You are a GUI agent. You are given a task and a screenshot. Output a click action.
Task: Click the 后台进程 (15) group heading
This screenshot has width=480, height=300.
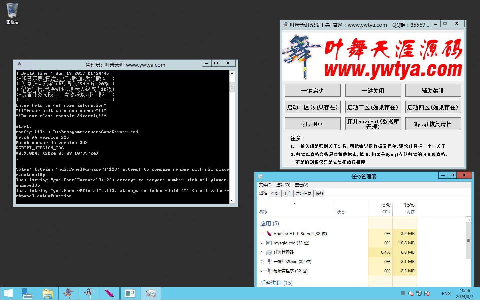276,283
